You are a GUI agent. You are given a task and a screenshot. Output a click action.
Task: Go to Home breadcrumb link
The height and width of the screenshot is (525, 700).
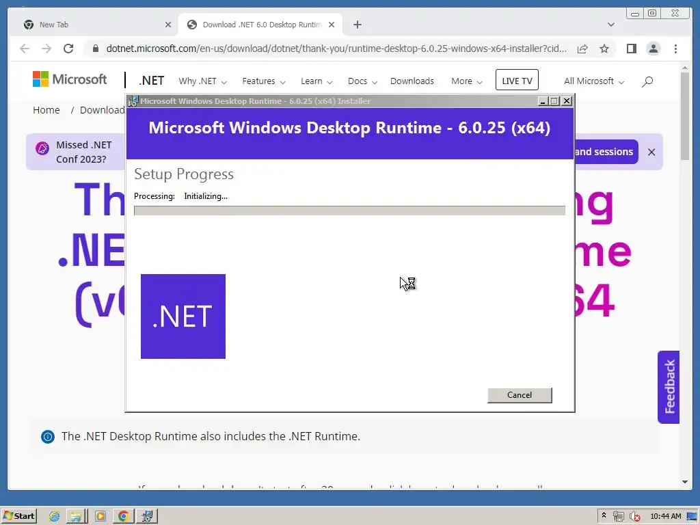coord(46,110)
